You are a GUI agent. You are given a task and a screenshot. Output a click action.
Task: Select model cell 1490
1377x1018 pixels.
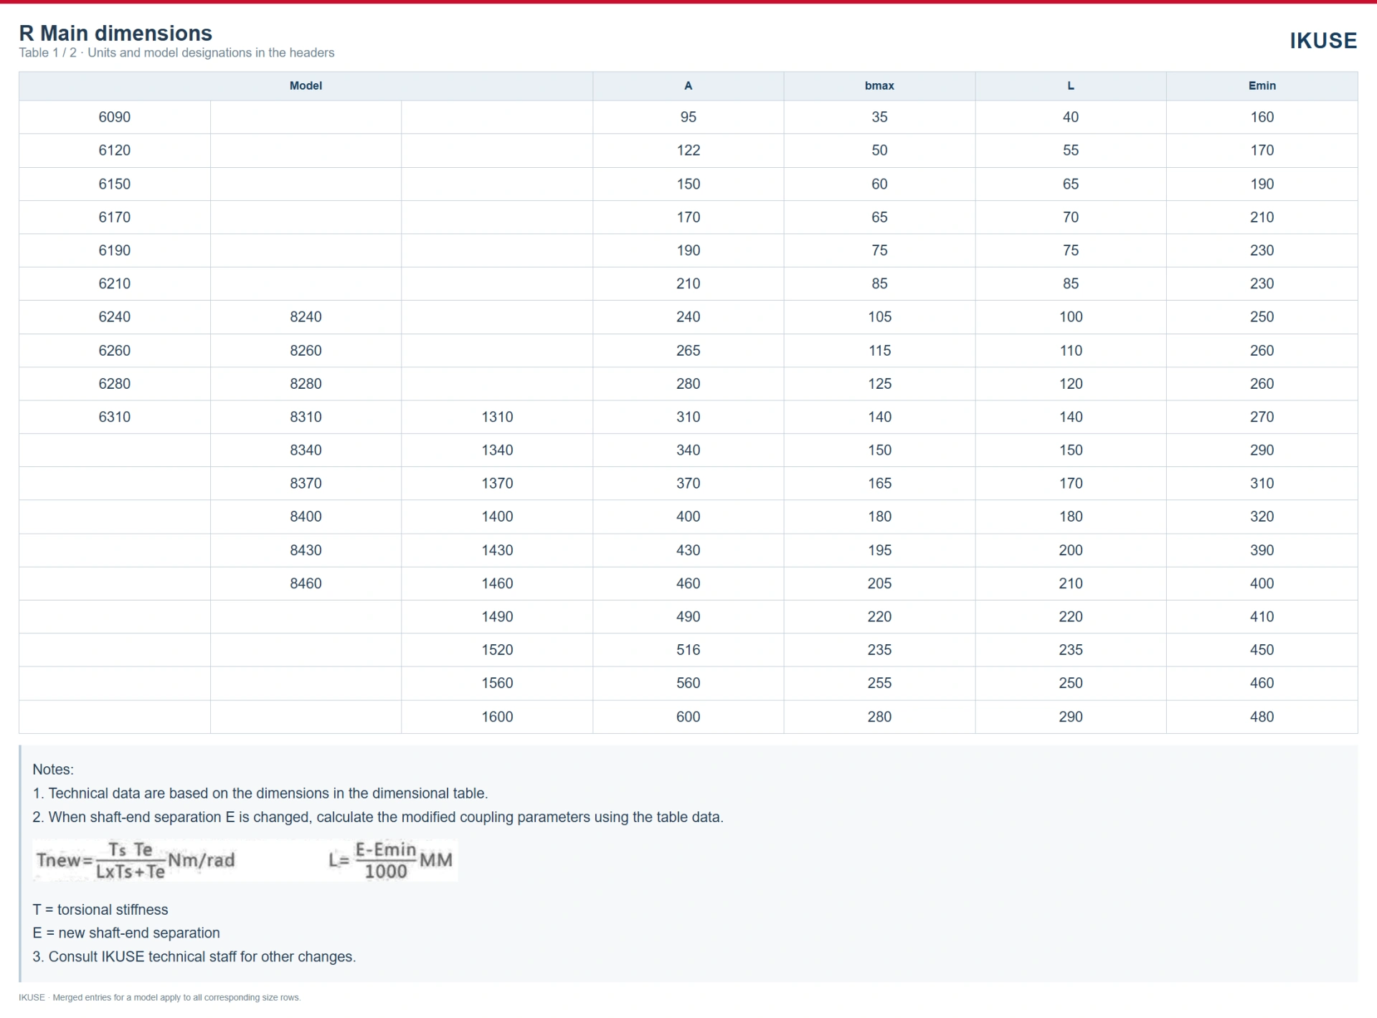pos(497,616)
